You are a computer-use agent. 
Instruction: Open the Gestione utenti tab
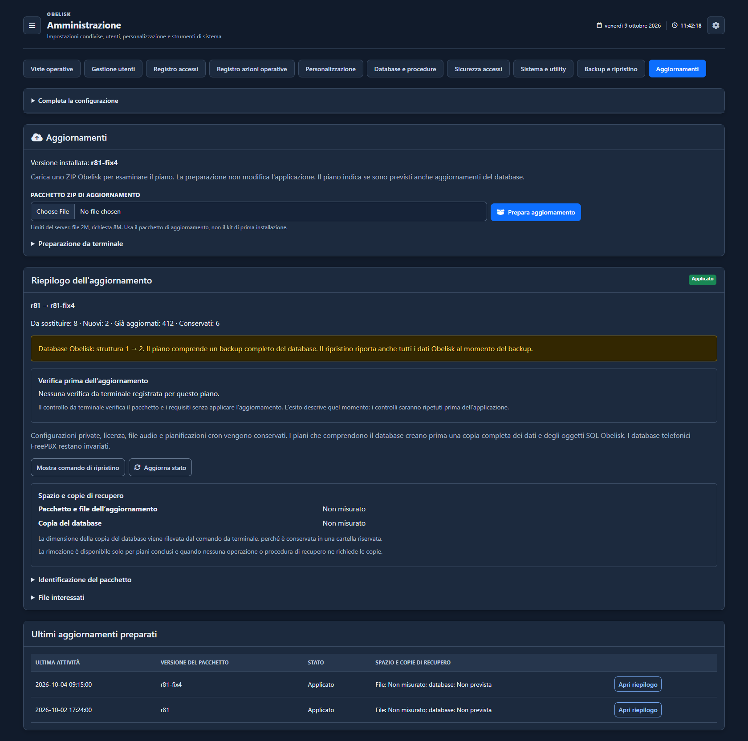(x=113, y=69)
